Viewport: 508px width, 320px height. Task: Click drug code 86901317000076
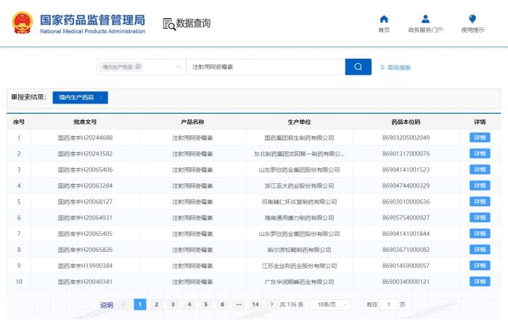[406, 153]
